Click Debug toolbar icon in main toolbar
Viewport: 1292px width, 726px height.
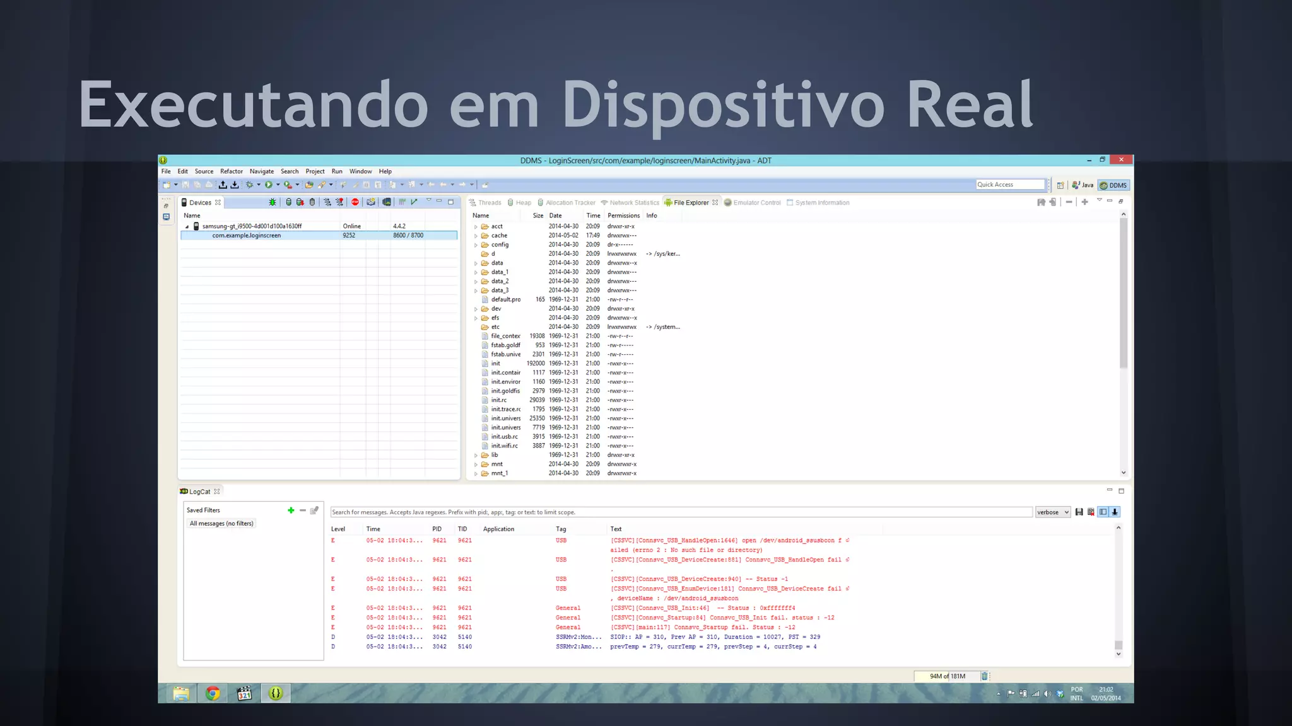click(x=249, y=185)
